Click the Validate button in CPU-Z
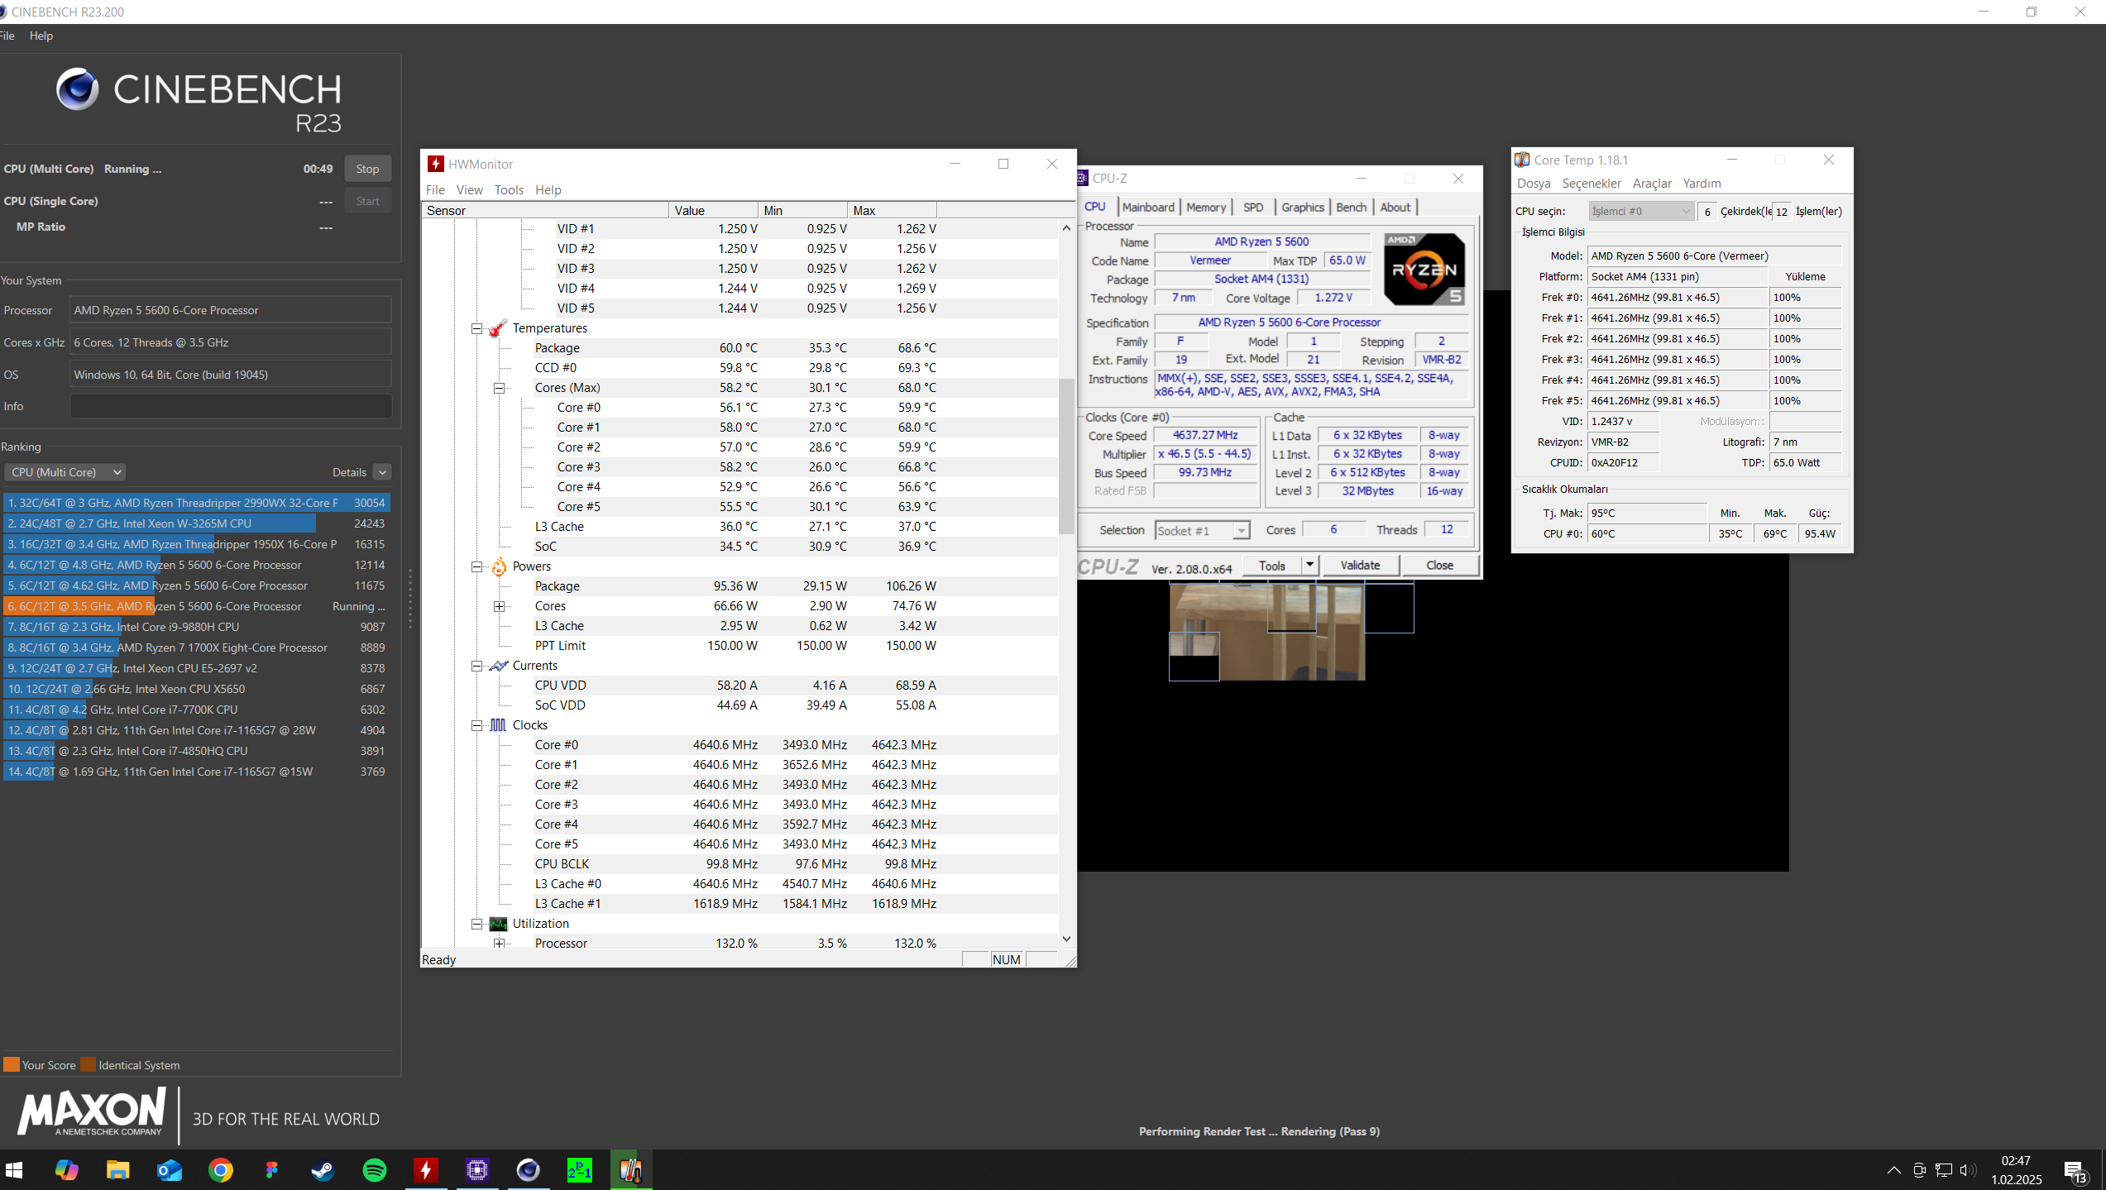 coord(1360,565)
